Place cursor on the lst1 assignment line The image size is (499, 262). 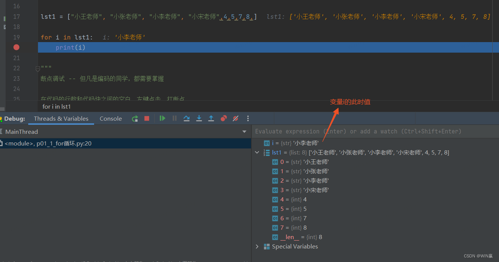coord(149,17)
